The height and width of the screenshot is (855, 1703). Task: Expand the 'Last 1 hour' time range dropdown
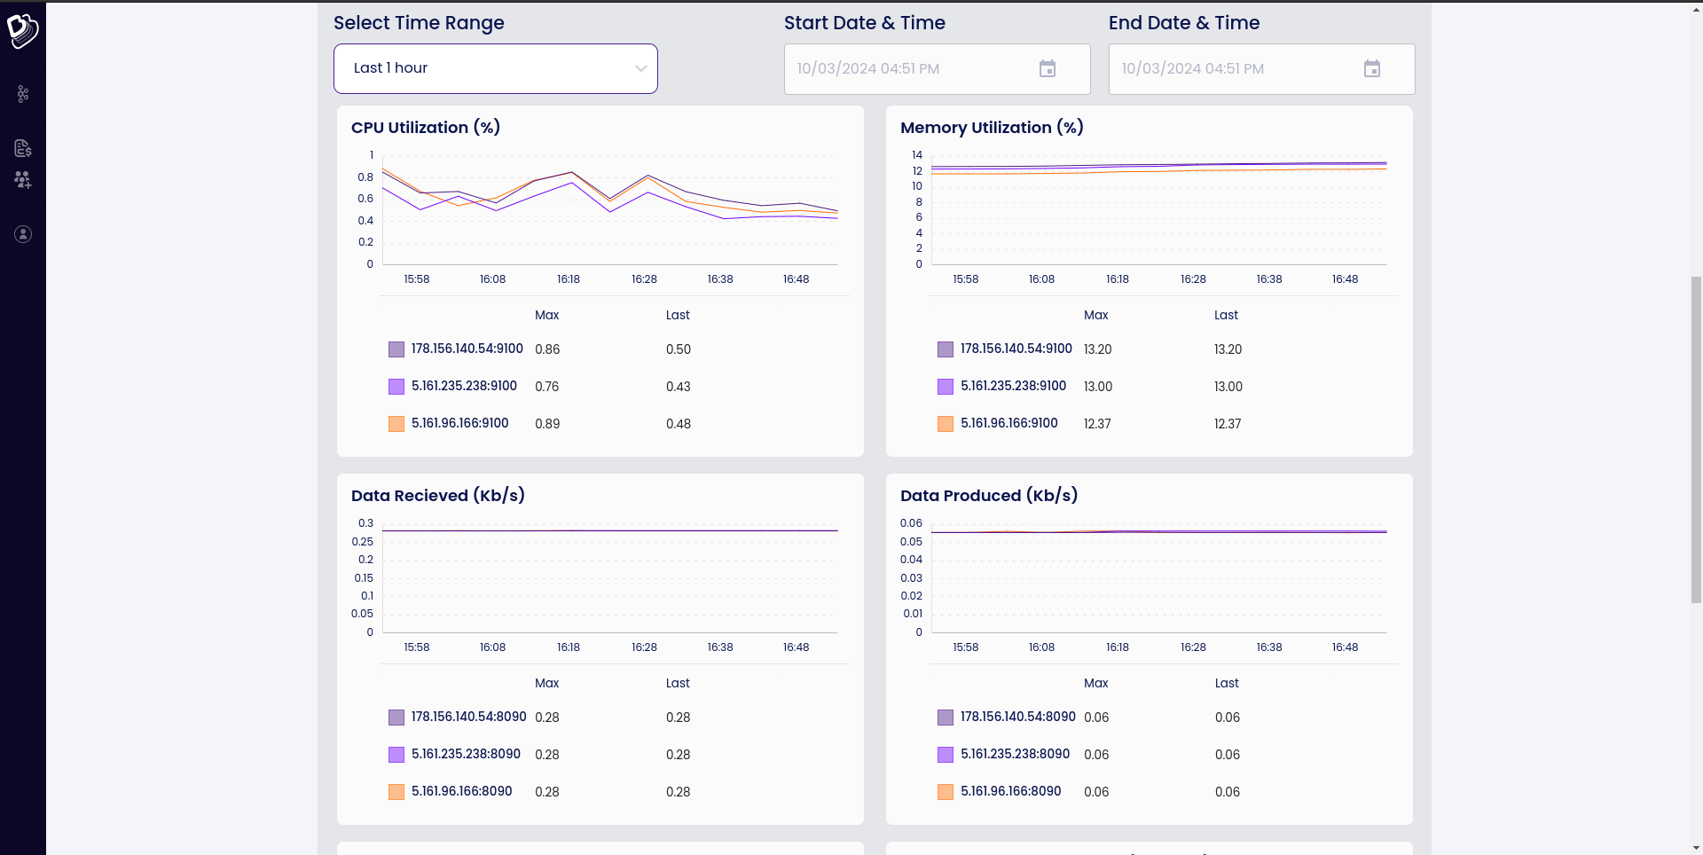[496, 68]
